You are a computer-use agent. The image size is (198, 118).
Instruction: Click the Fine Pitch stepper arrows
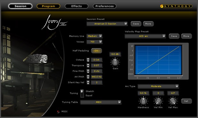tap(88, 71)
